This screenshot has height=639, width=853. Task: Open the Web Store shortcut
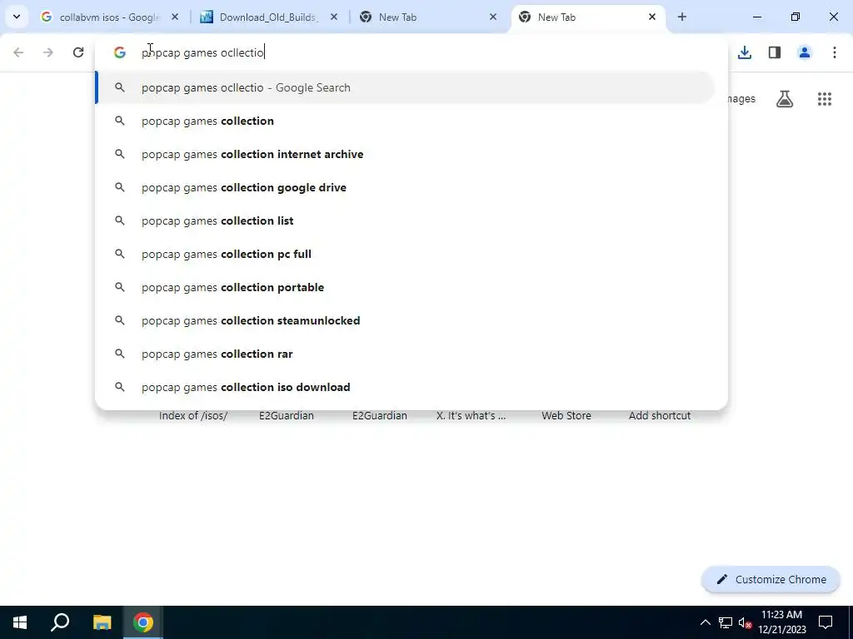point(566,416)
